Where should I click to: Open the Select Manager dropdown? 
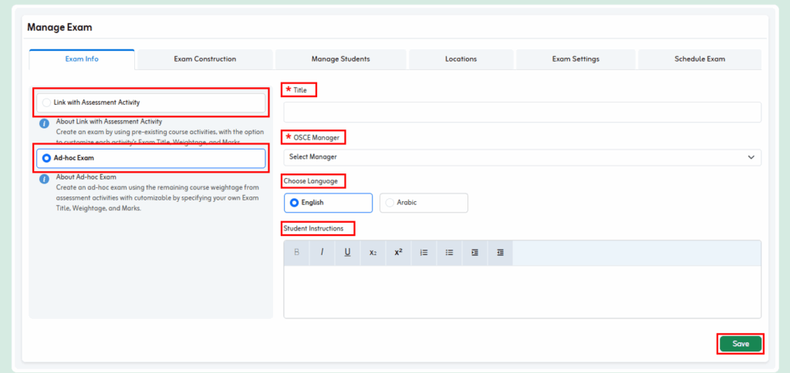[522, 157]
